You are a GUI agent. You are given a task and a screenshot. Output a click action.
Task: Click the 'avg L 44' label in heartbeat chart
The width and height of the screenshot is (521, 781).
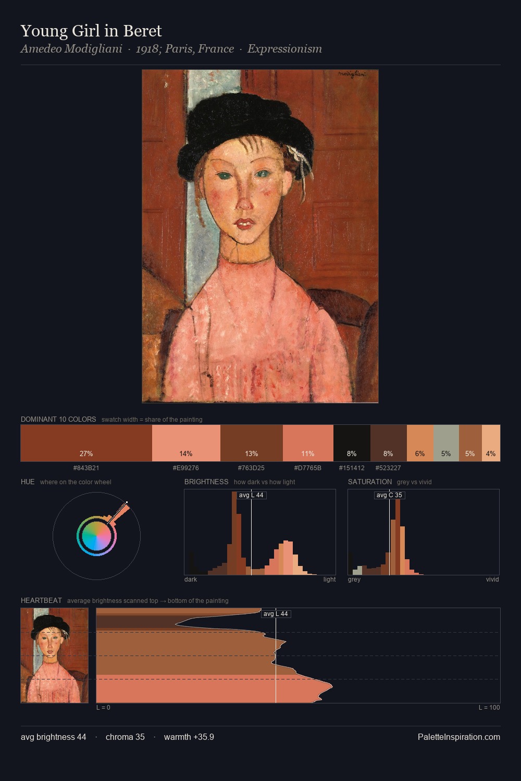[276, 614]
